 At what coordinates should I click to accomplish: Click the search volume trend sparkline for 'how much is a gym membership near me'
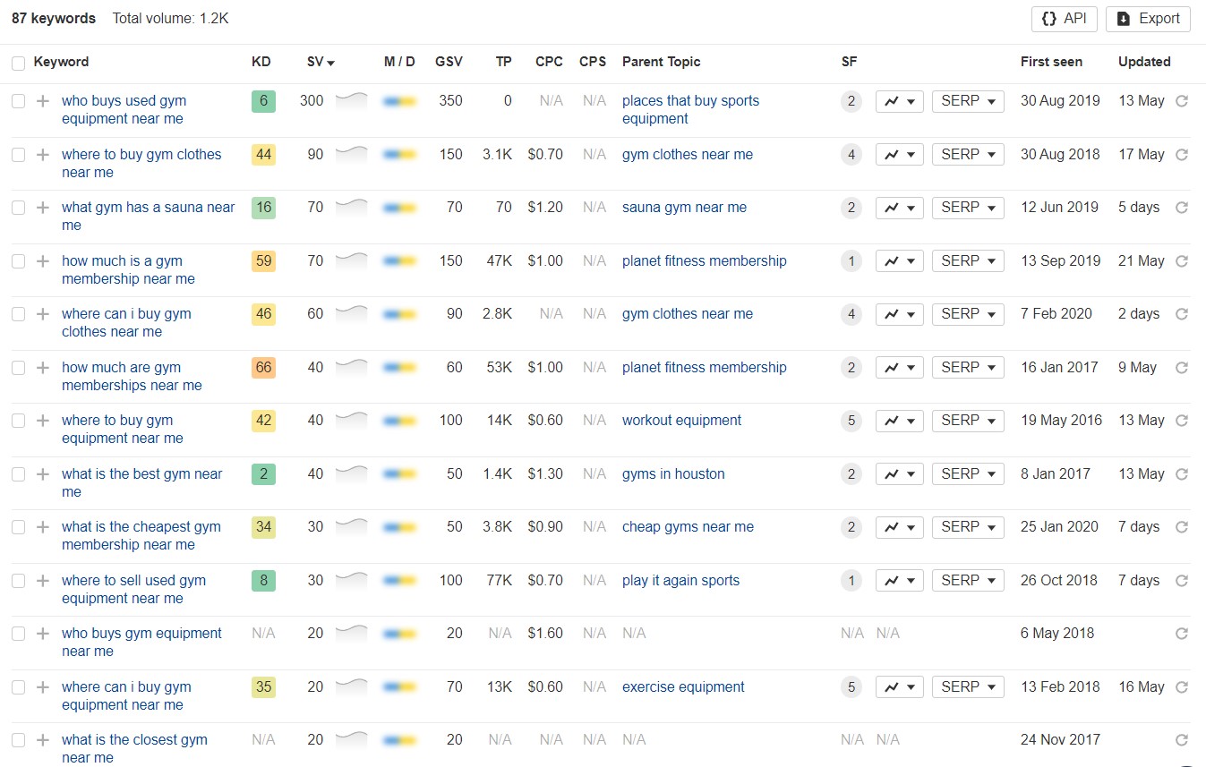click(351, 260)
